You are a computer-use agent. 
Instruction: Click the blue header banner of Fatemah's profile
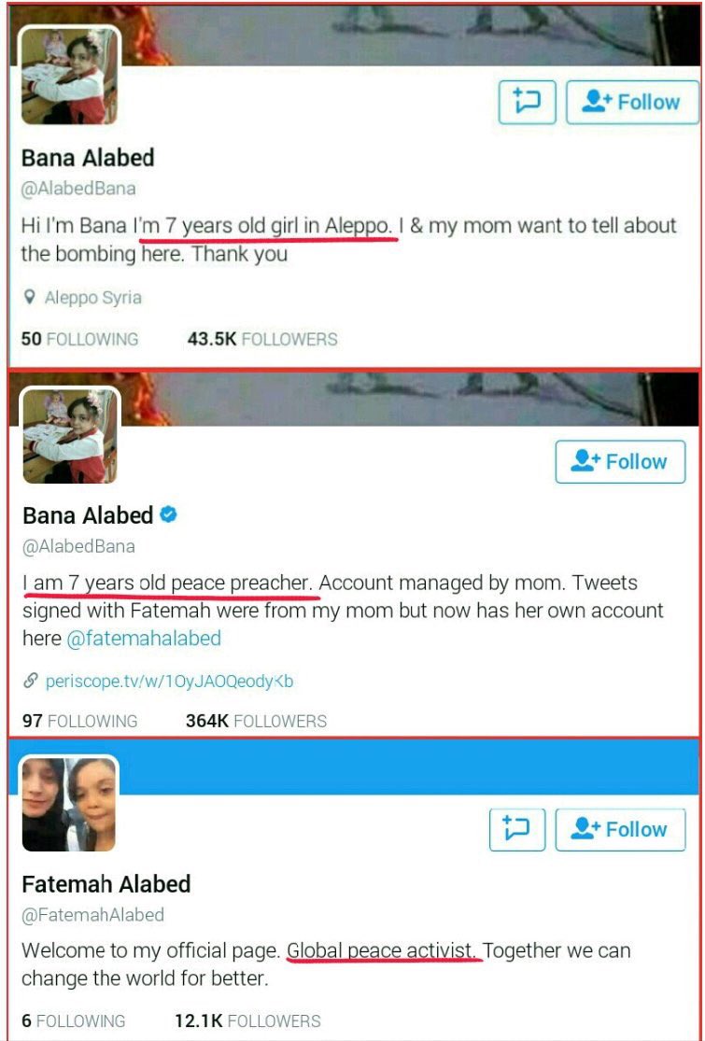408,767
